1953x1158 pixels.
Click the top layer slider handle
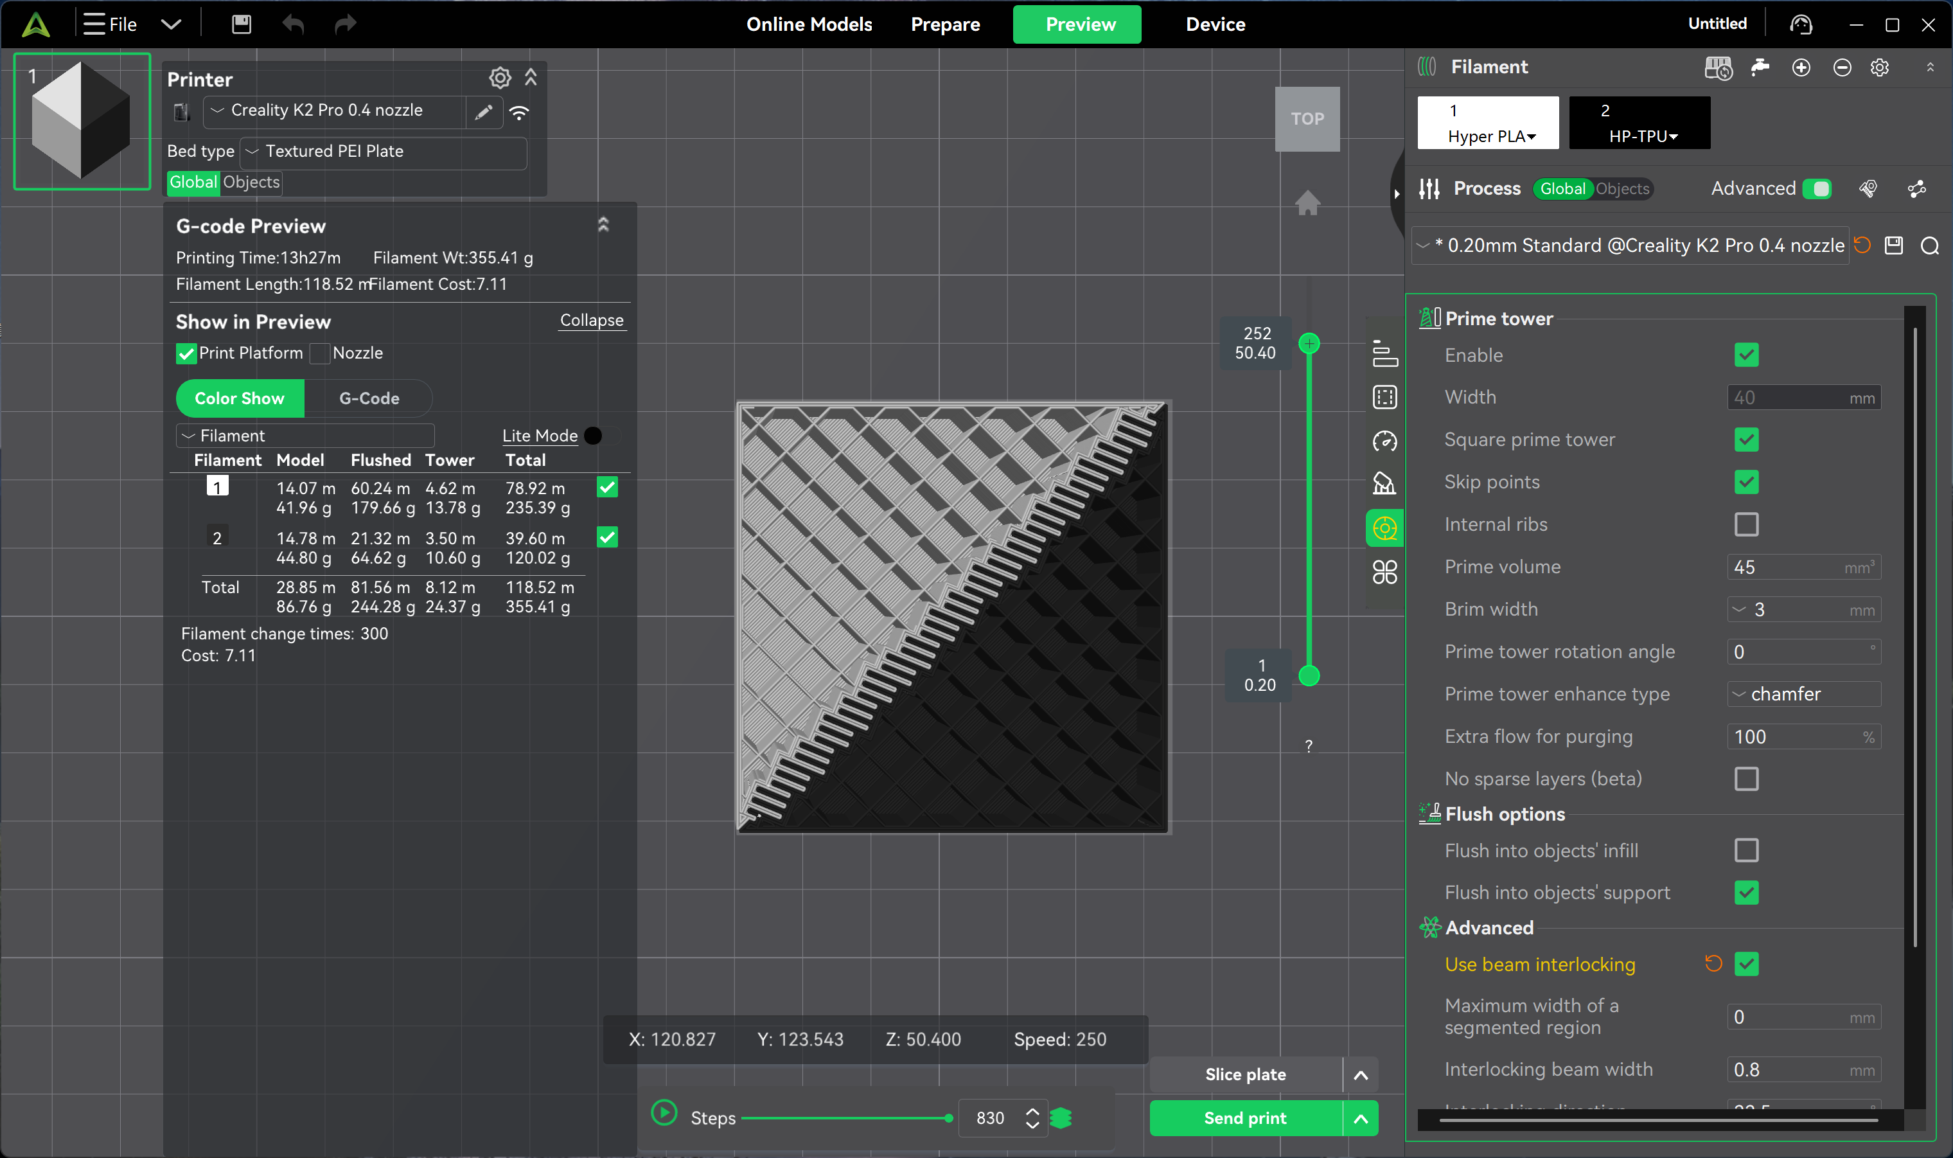pyautogui.click(x=1309, y=343)
